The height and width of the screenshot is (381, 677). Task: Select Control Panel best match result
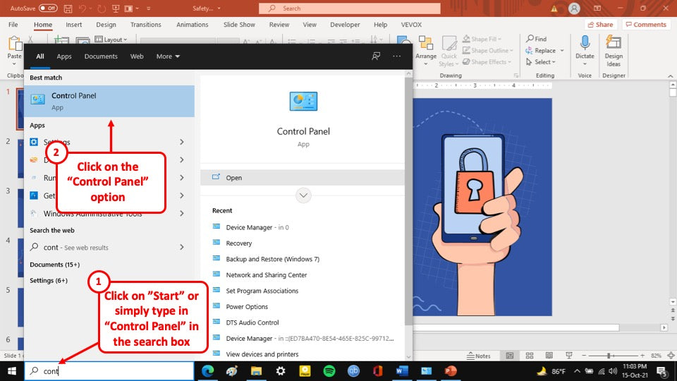pyautogui.click(x=109, y=101)
